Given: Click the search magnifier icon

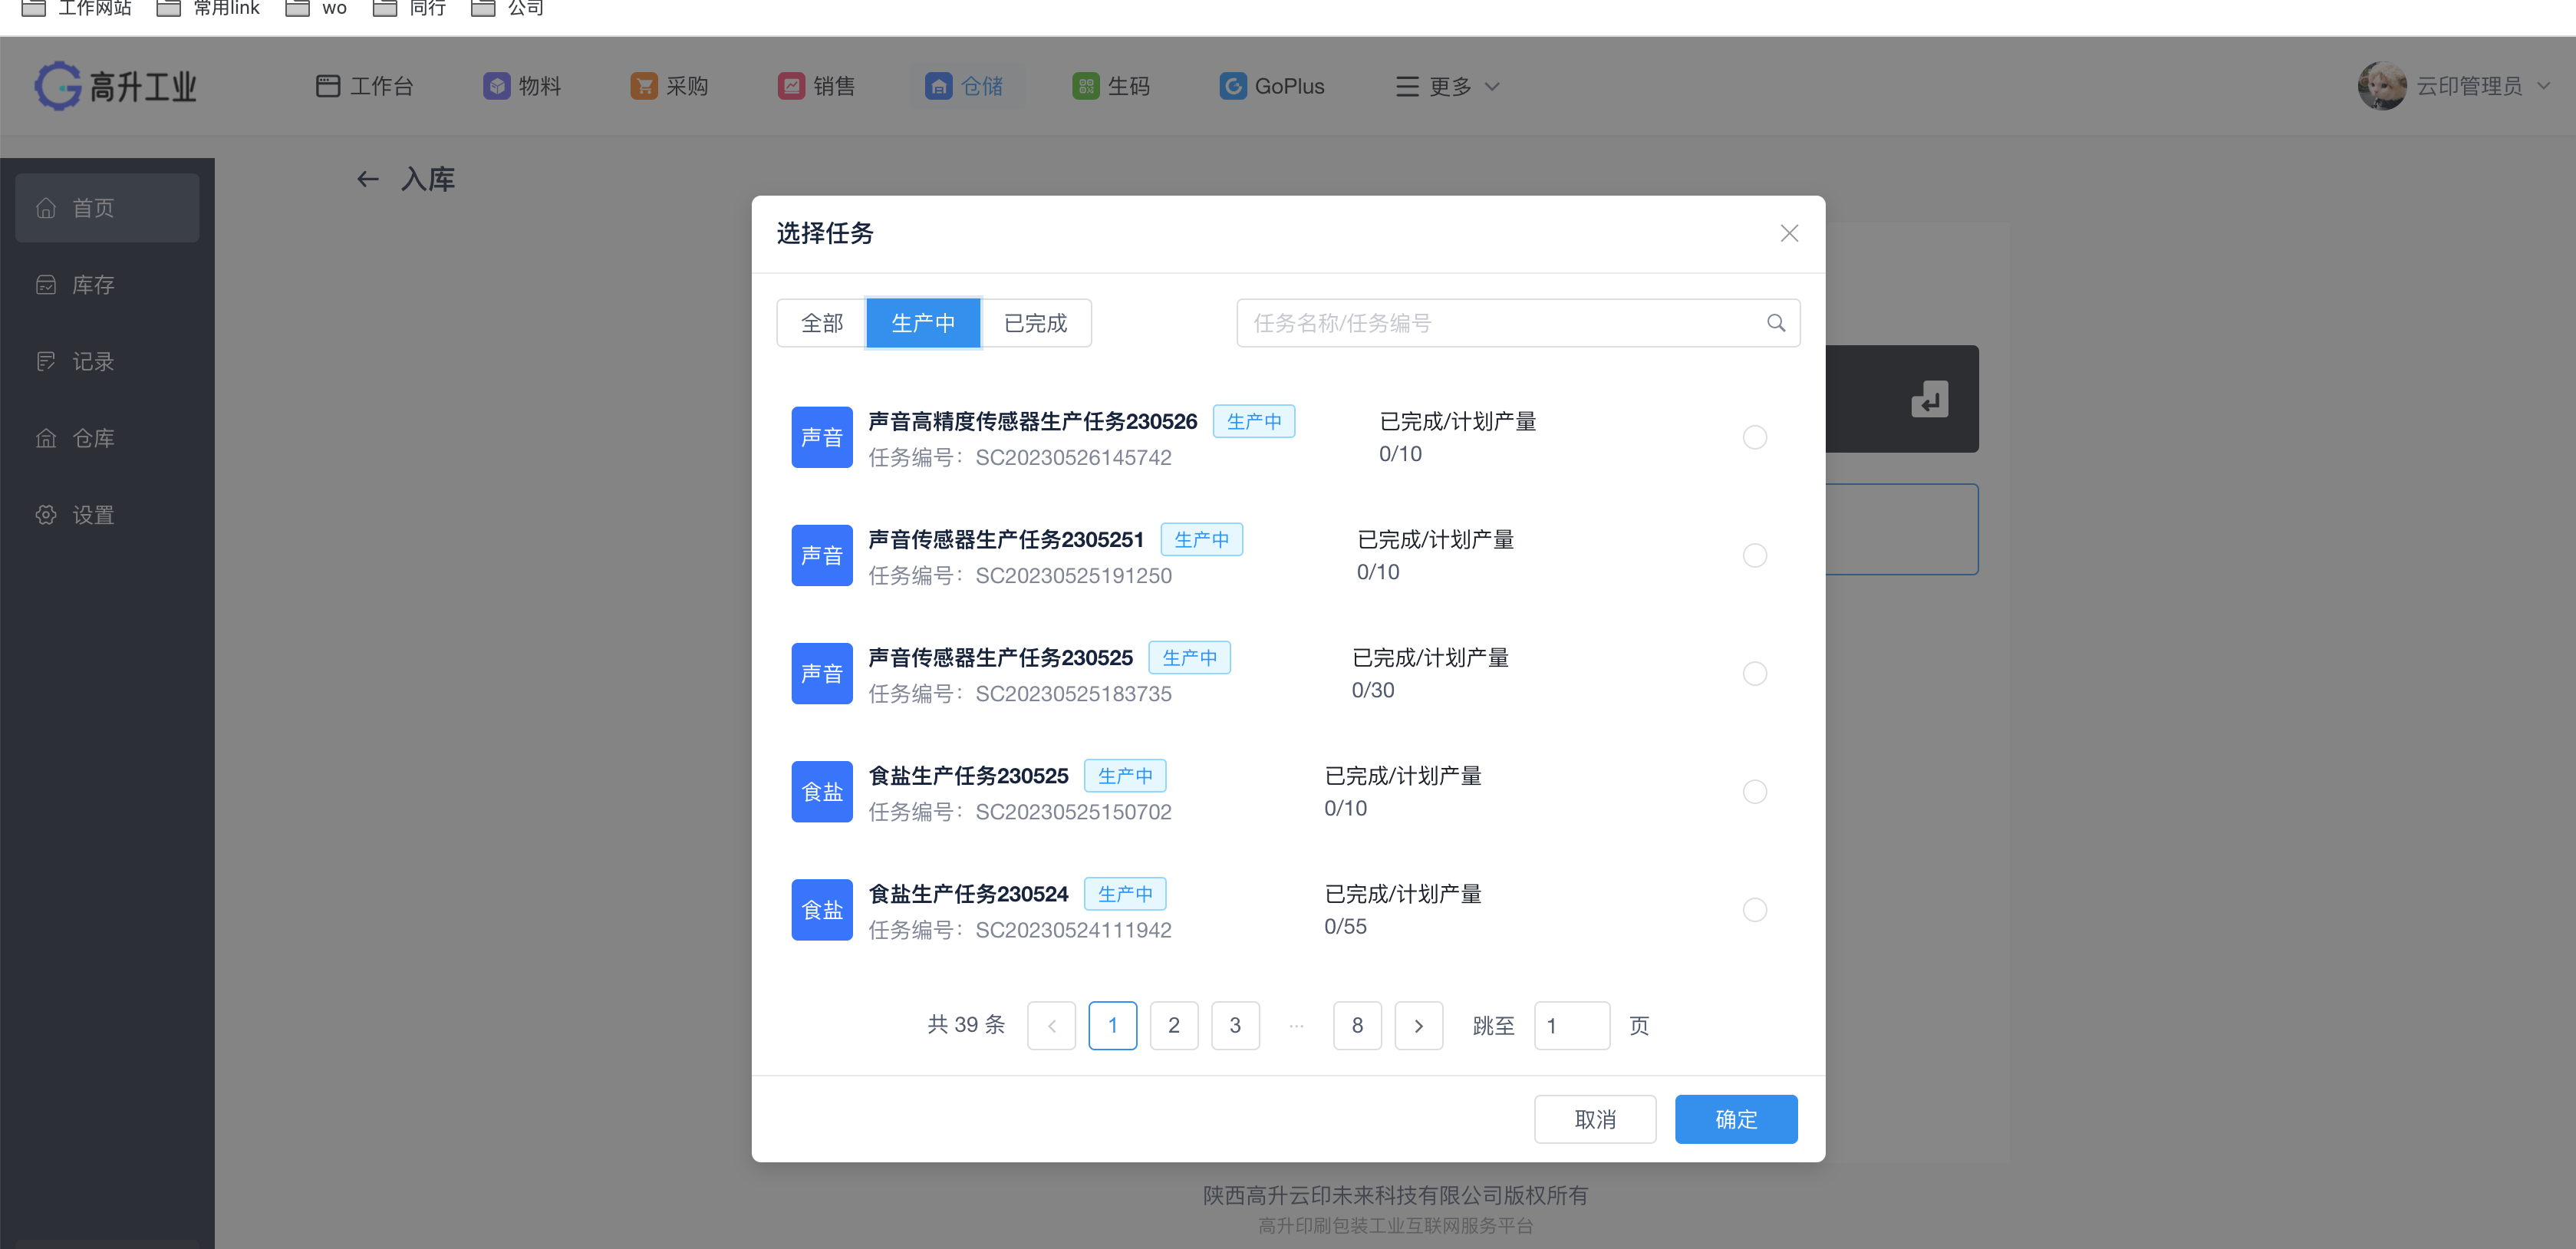Looking at the screenshot, I should click(1775, 323).
